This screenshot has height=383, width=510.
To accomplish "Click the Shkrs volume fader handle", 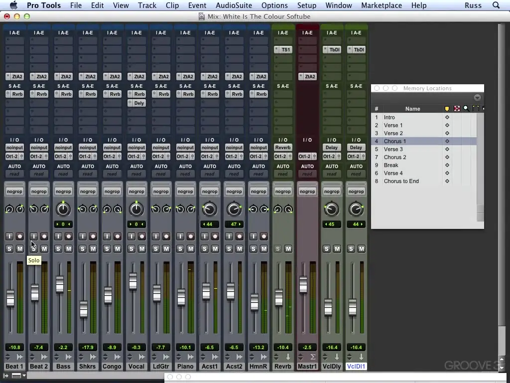I will [84, 309].
